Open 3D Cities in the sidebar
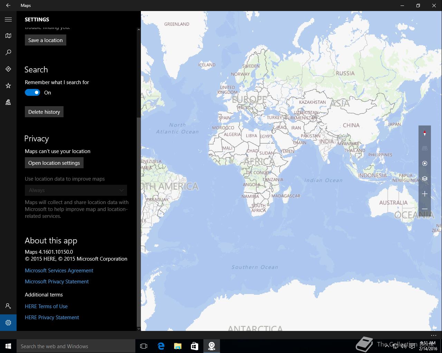This screenshot has width=442, height=353. pos(8,102)
